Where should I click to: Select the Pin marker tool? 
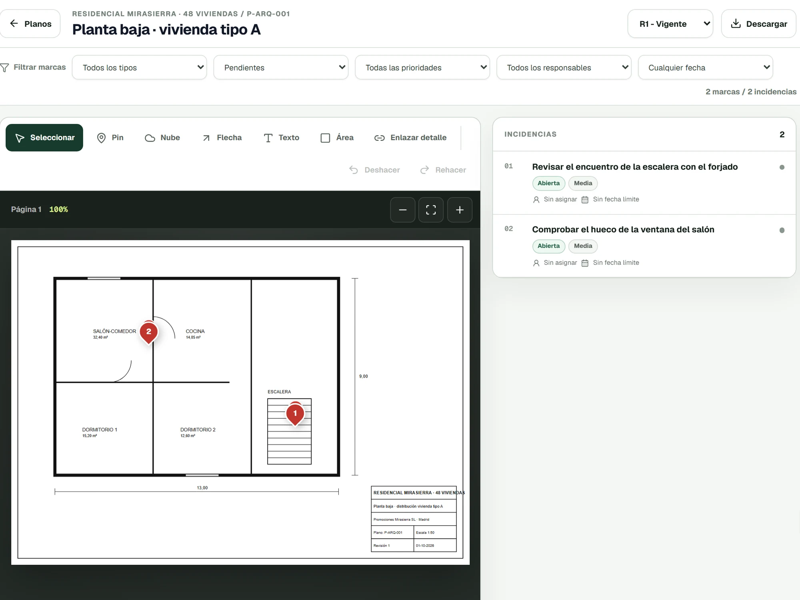pyautogui.click(x=110, y=138)
